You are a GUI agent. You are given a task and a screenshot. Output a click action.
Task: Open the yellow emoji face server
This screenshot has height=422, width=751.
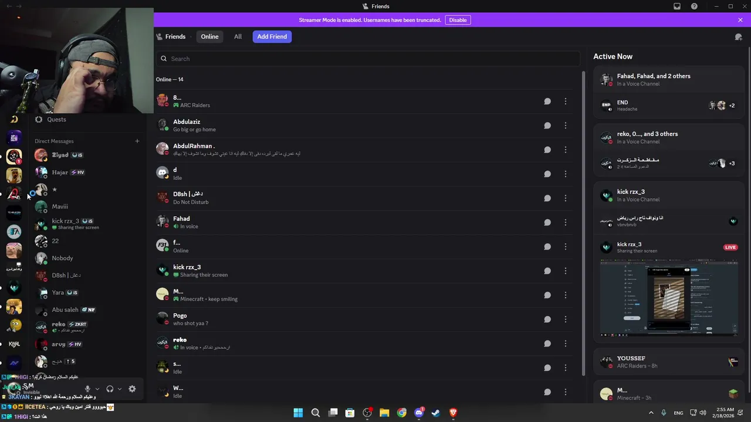(x=14, y=325)
